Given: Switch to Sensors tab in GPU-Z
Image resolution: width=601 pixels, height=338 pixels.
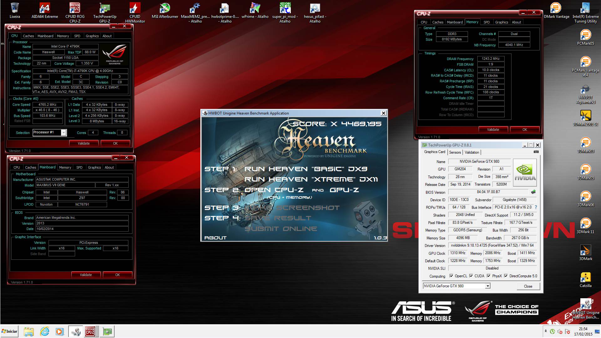Looking at the screenshot, I should point(455,152).
